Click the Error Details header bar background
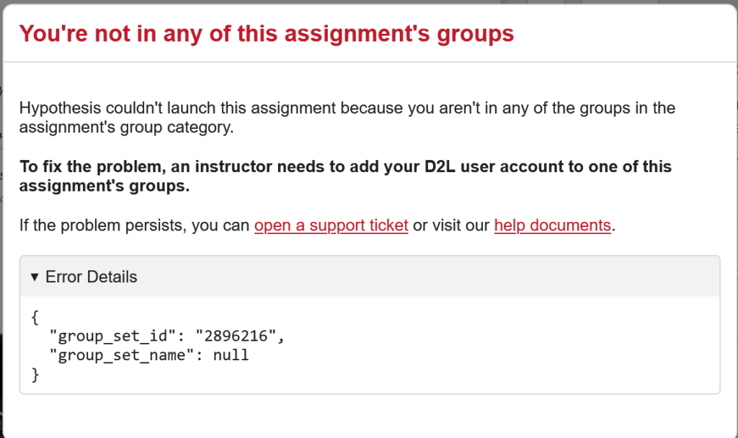The width and height of the screenshot is (738, 438). pos(432,277)
